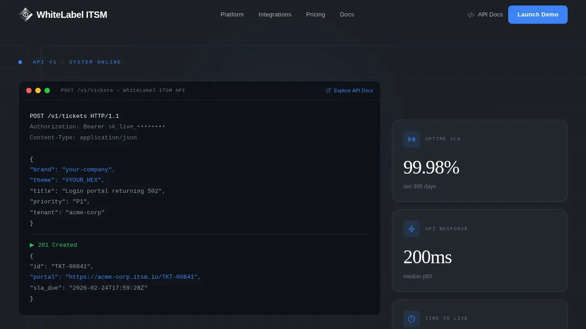Click the API Response lightning bolt icon
Image resolution: width=586 pixels, height=329 pixels.
(412, 229)
